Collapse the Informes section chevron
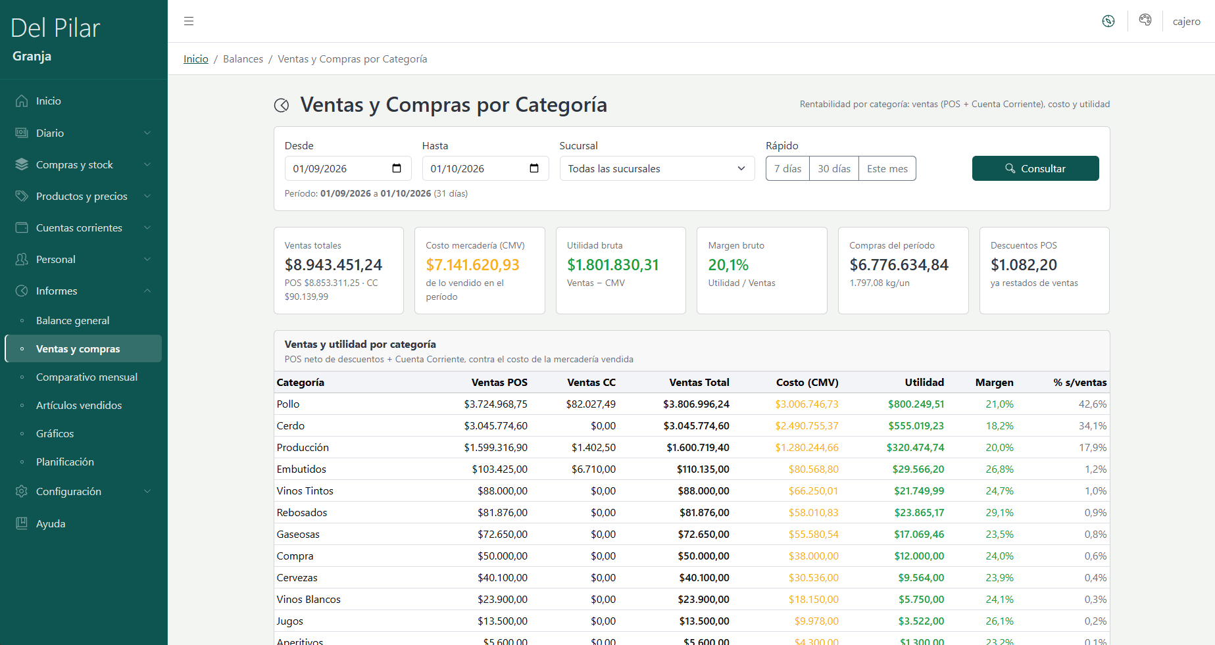Image resolution: width=1215 pixels, height=645 pixels. point(147,291)
